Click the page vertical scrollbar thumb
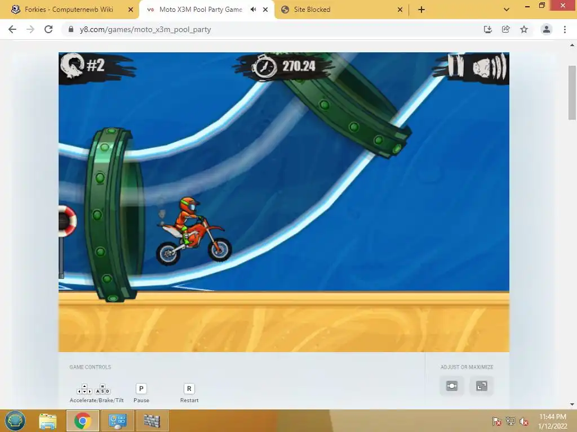Screen dimensions: 577x432 572,93
